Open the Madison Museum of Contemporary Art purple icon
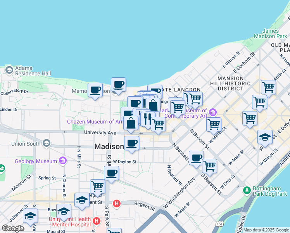 point(213,112)
